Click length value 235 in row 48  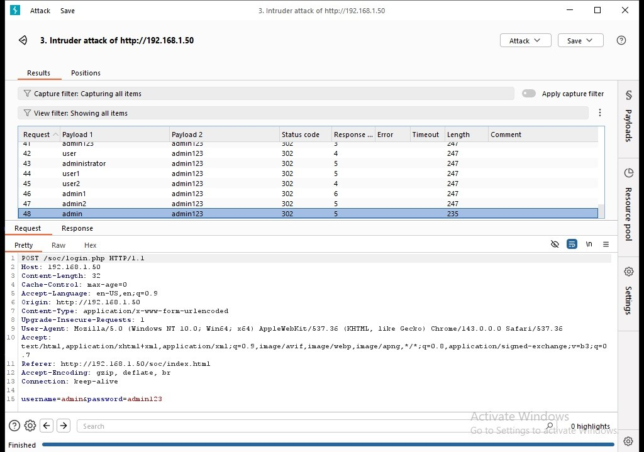pyautogui.click(x=453, y=214)
